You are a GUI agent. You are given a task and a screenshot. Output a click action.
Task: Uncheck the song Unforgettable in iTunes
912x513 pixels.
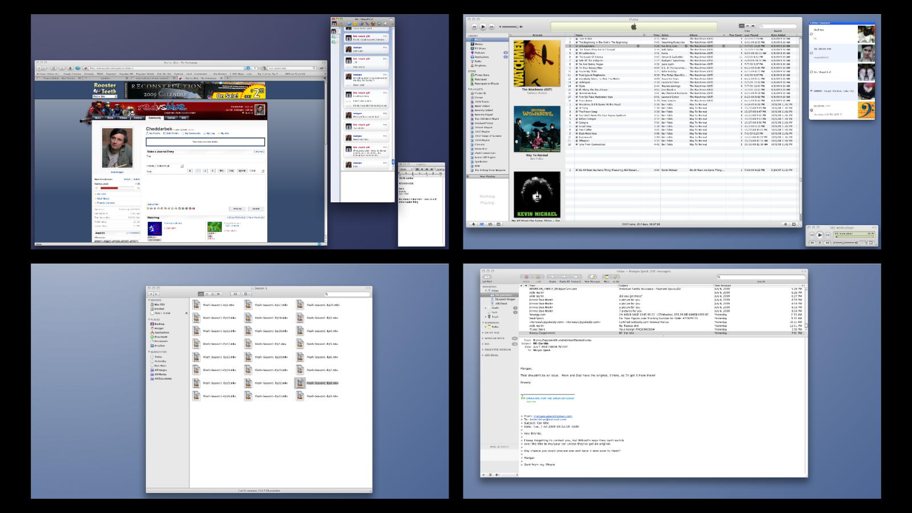pos(577,46)
